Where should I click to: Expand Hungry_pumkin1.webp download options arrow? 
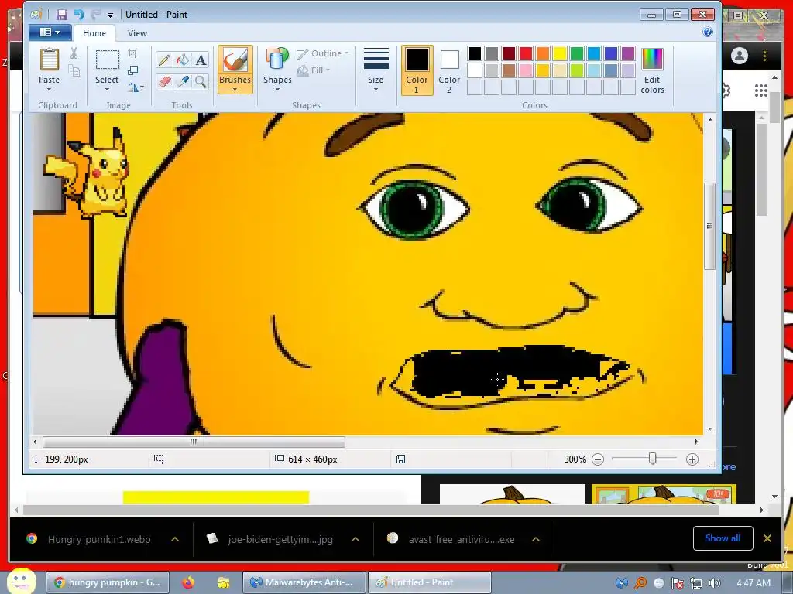(x=175, y=539)
